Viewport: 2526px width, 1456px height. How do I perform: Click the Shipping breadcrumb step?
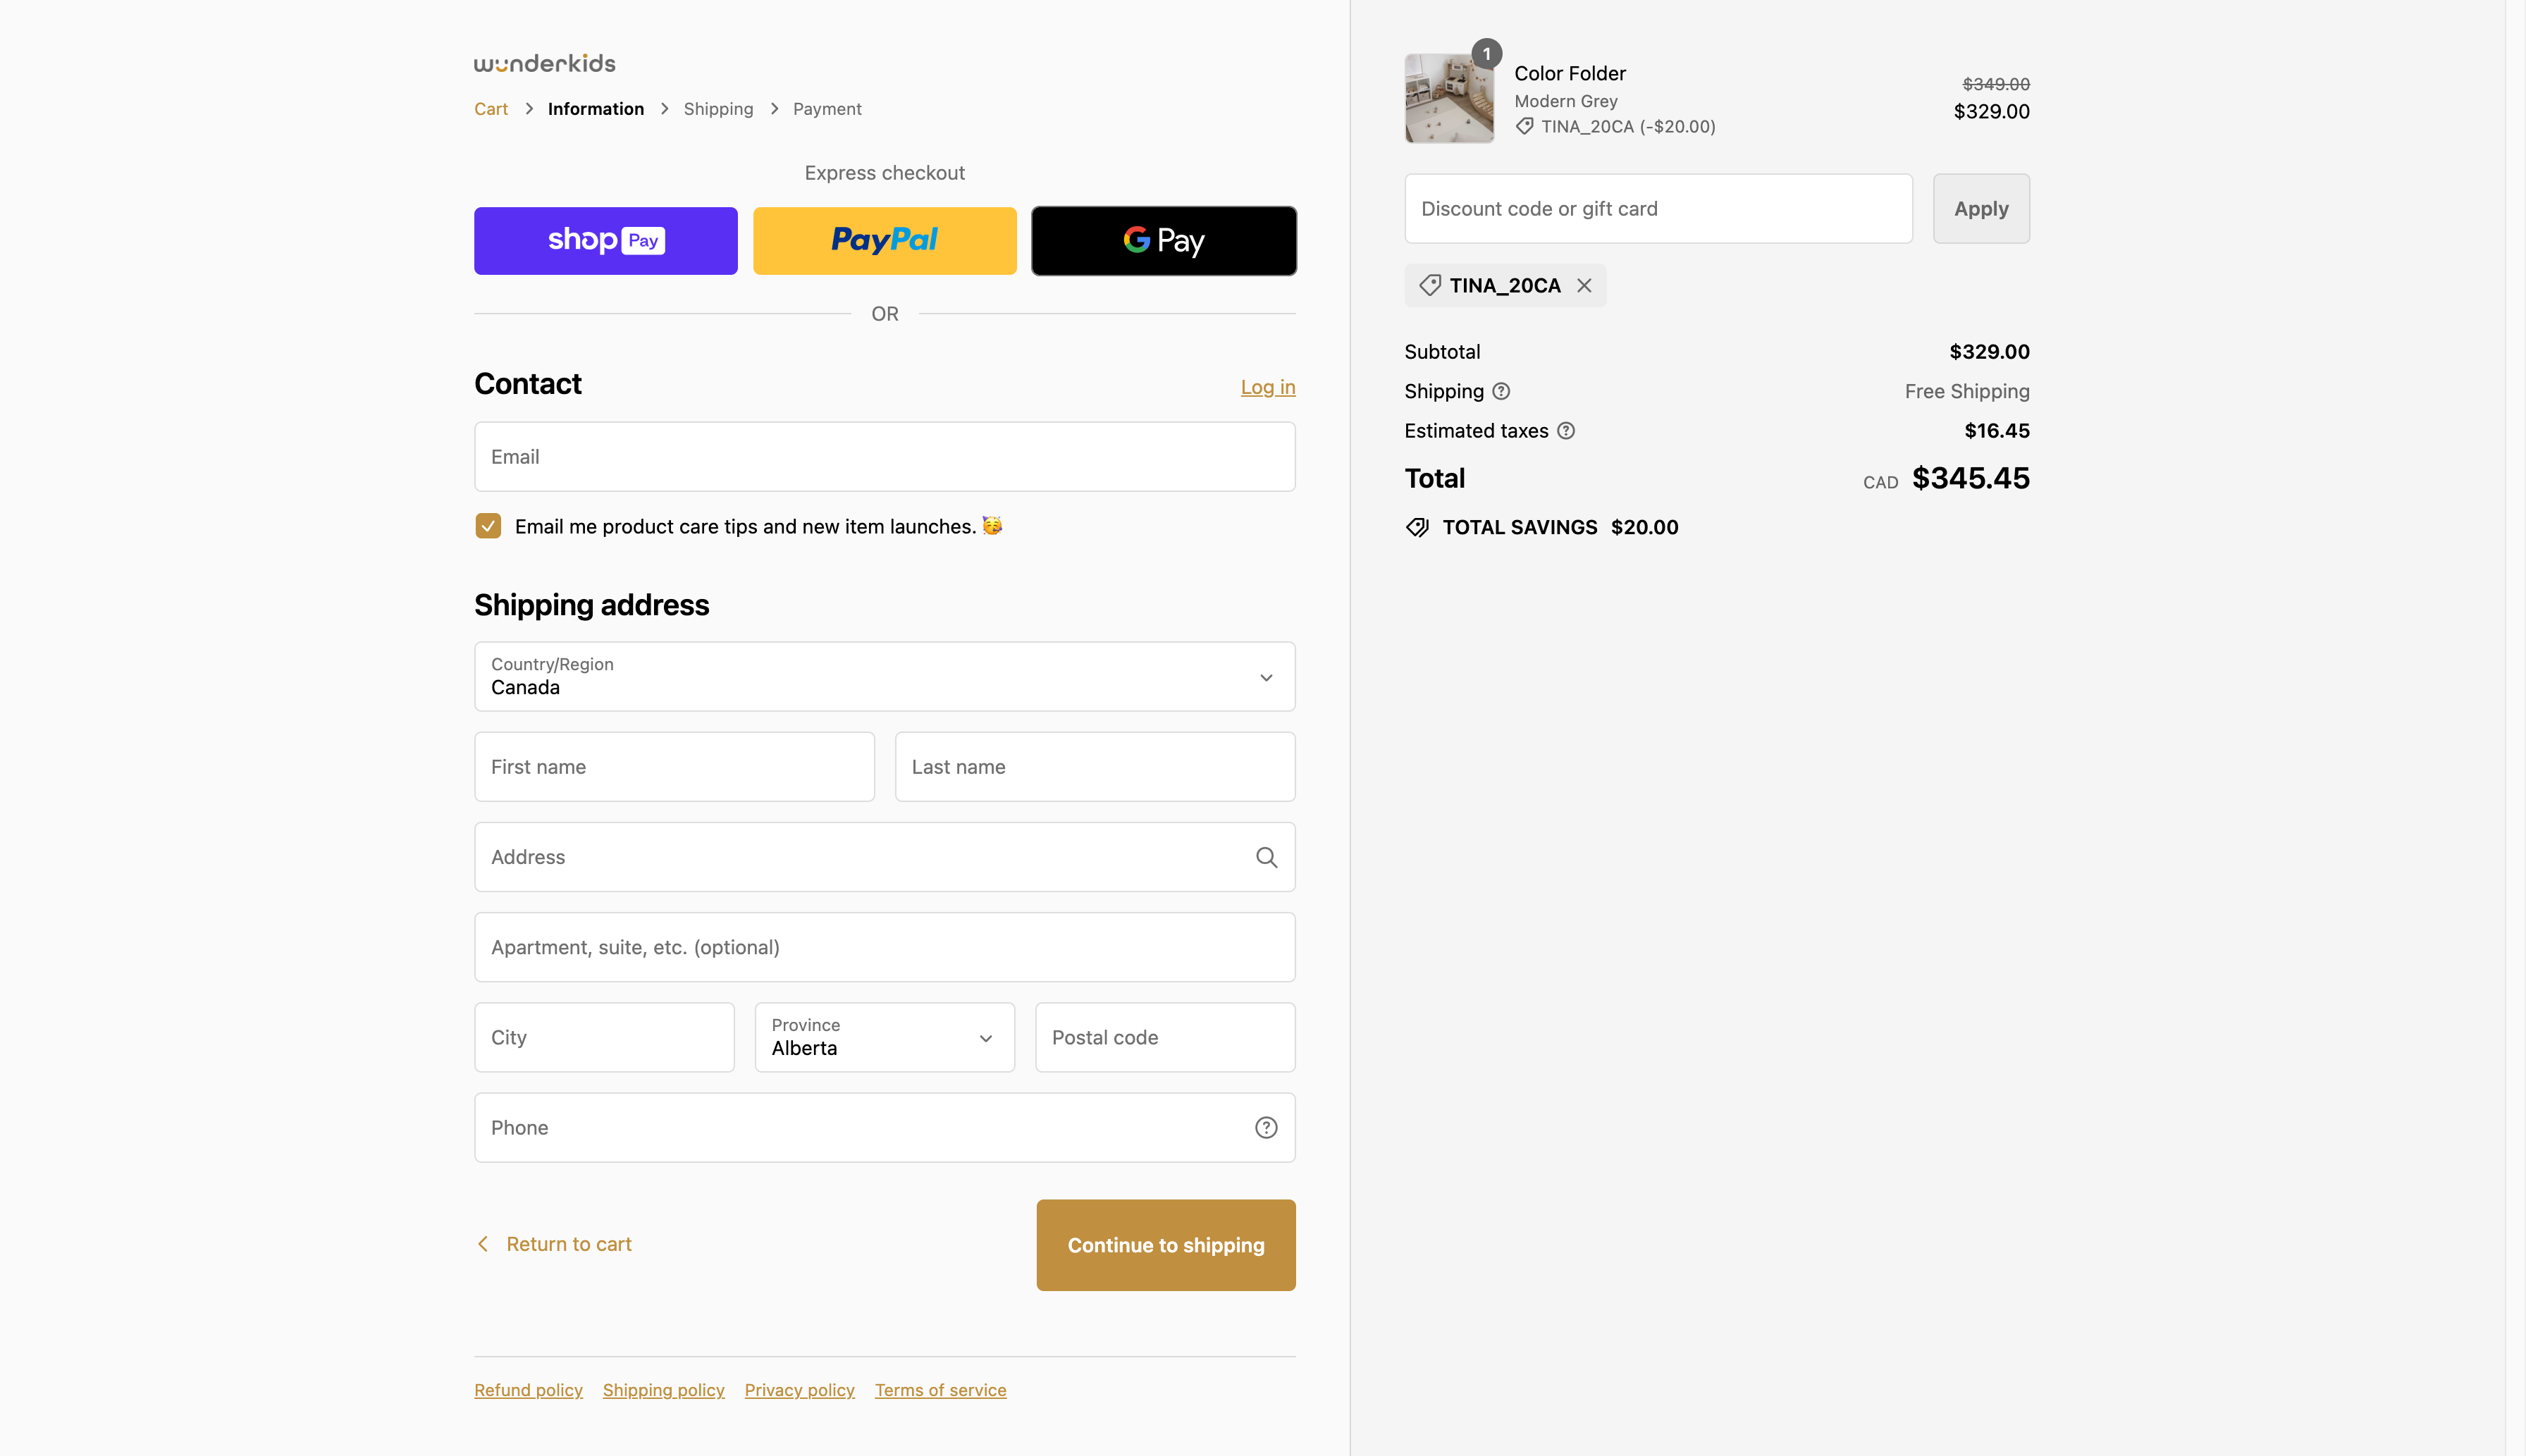point(718,109)
